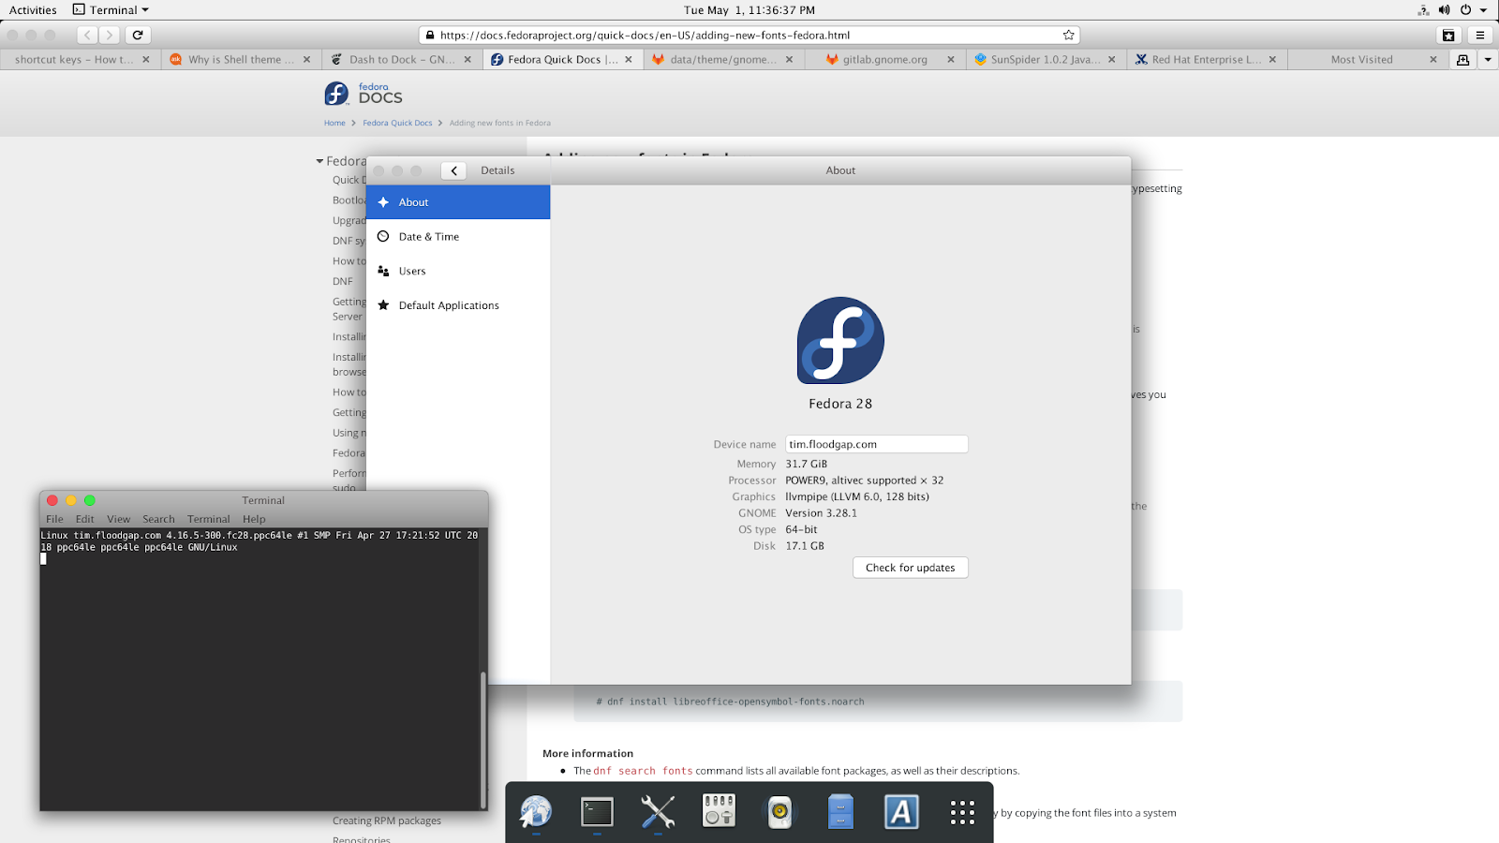The image size is (1499, 843).
Task: Go back in the Details settings window
Action: (453, 170)
